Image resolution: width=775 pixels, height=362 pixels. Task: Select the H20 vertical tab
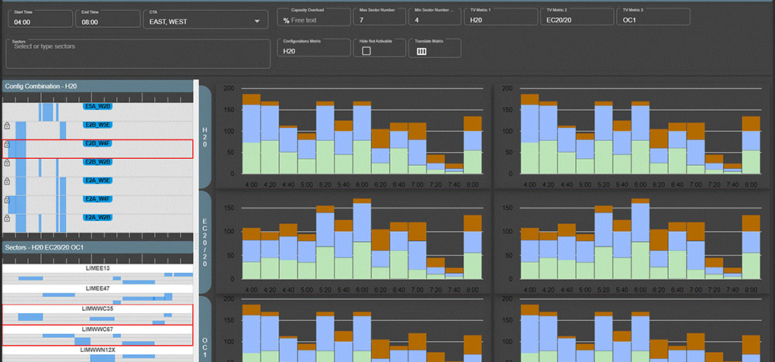pos(205,137)
